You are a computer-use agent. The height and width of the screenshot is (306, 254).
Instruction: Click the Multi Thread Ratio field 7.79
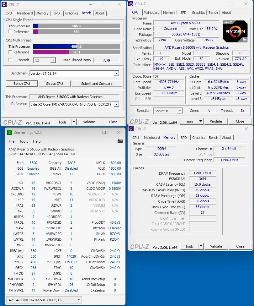pos(107,60)
